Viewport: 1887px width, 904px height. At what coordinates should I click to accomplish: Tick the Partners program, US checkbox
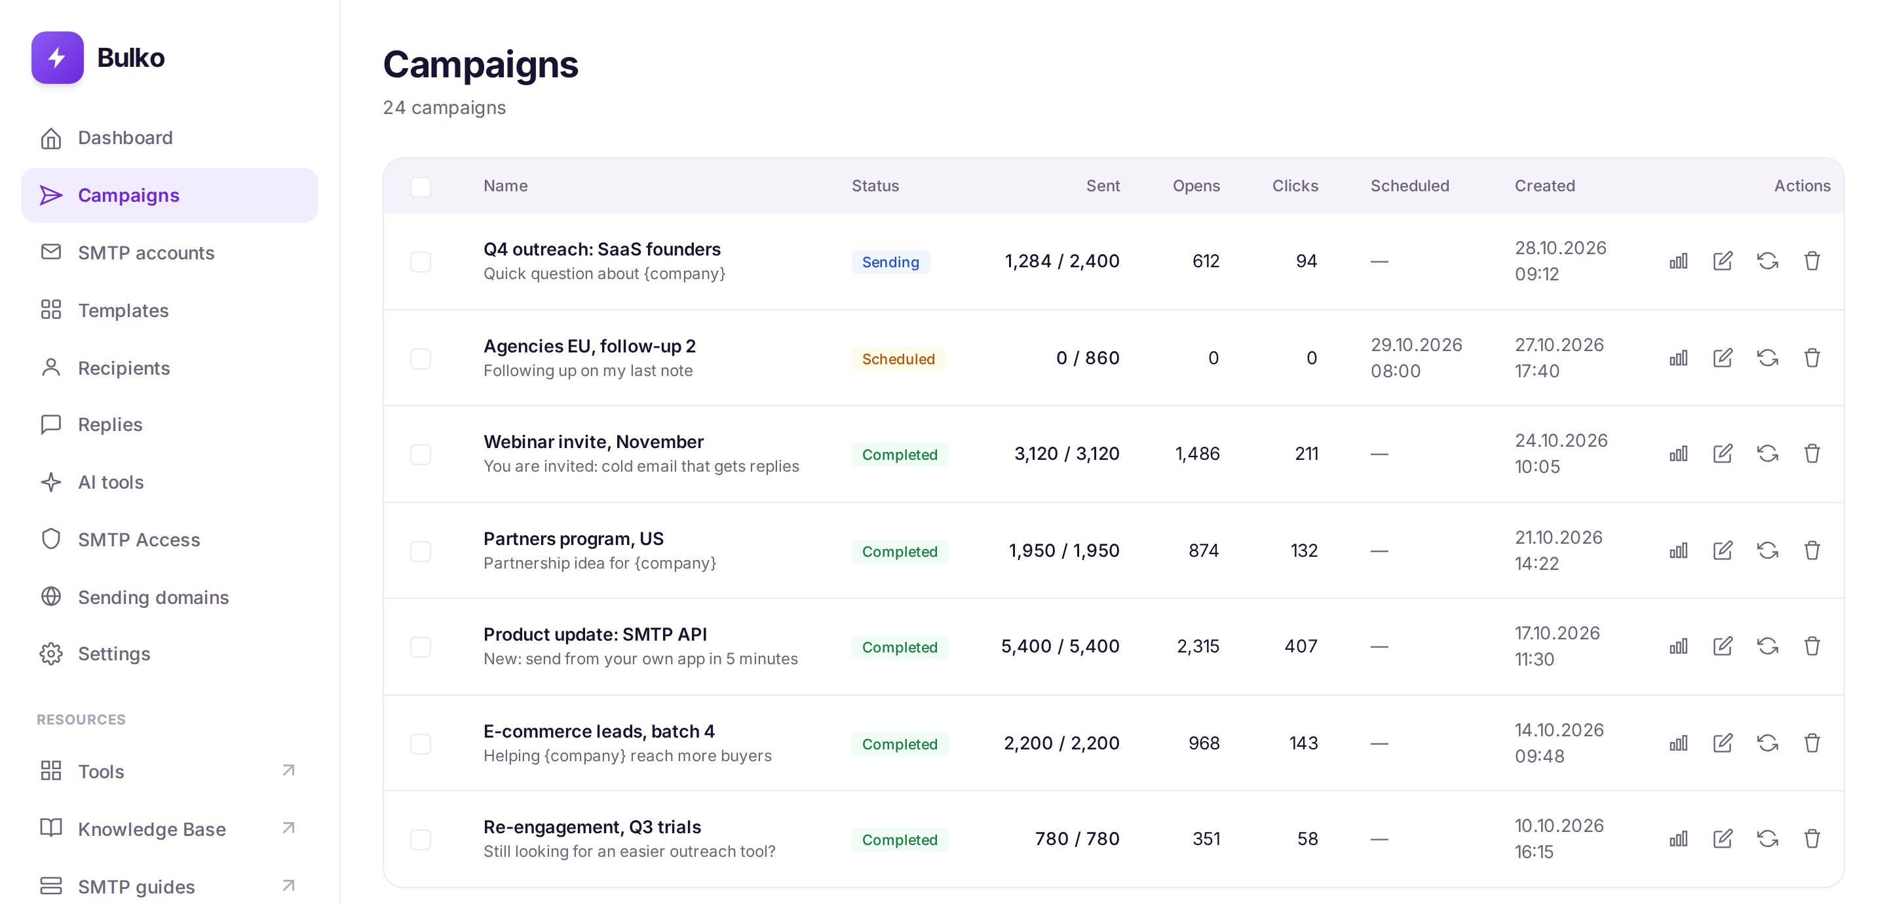point(421,551)
